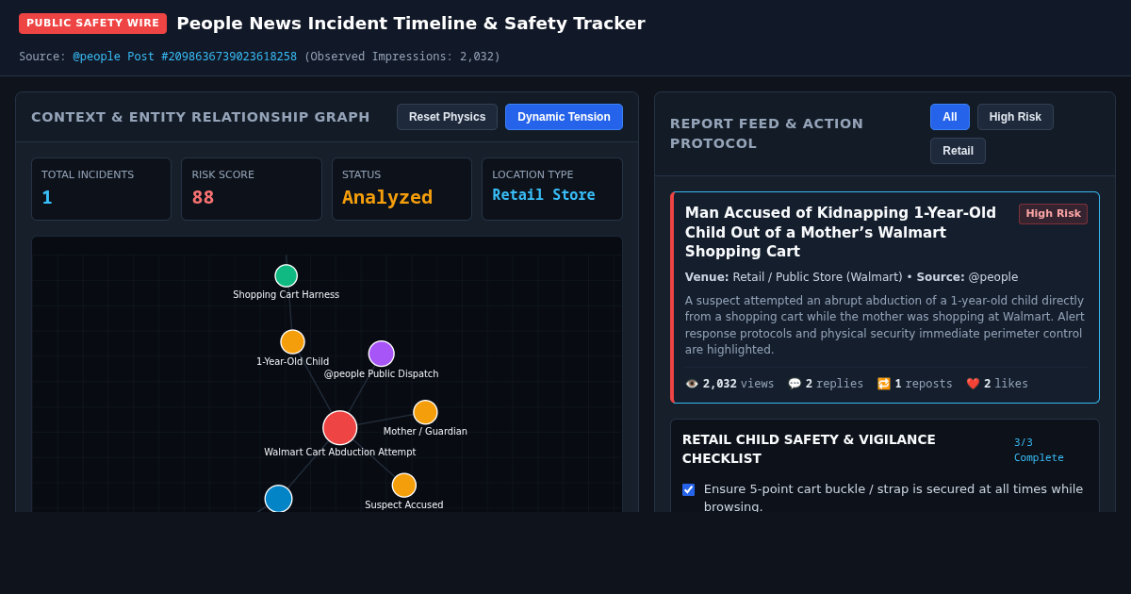
Task: Click the PUBLIC SAFETY WIRE badge
Action: click(x=92, y=24)
